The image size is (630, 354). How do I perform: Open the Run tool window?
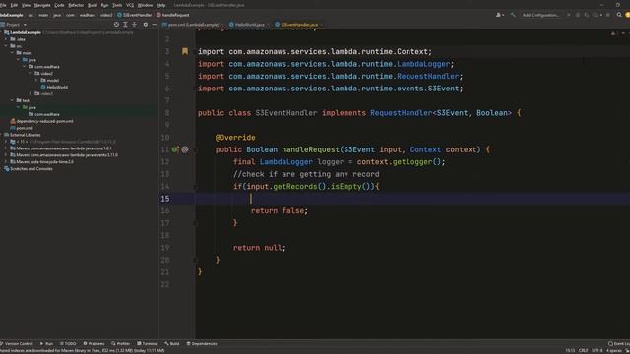coord(46,344)
